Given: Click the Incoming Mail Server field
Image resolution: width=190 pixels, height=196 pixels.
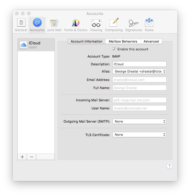Looking at the screenshot, I should click(139, 100).
